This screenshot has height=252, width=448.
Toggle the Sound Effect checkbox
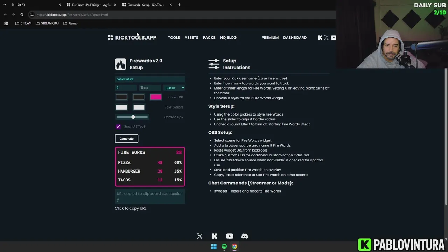[x=118, y=126]
